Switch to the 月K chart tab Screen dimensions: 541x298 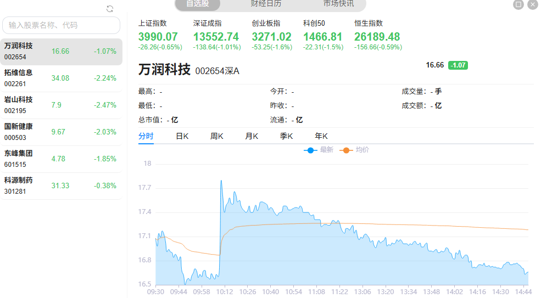click(x=252, y=136)
